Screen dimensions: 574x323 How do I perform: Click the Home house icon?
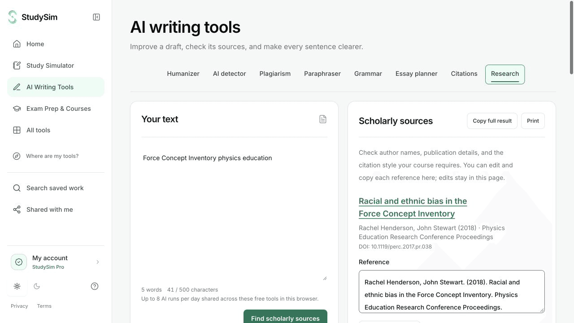[x=17, y=44]
